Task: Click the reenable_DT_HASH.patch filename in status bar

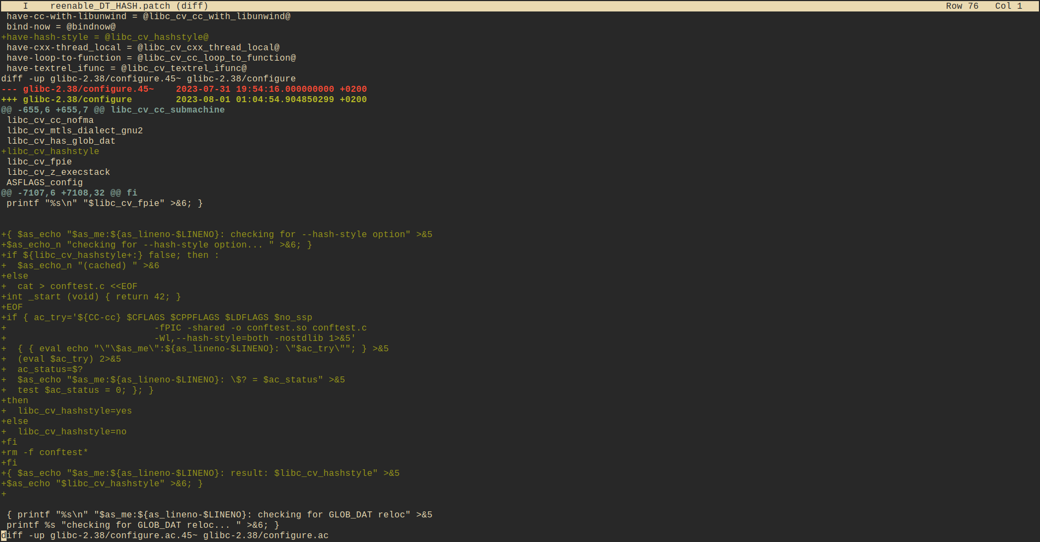Action: [x=129, y=6]
